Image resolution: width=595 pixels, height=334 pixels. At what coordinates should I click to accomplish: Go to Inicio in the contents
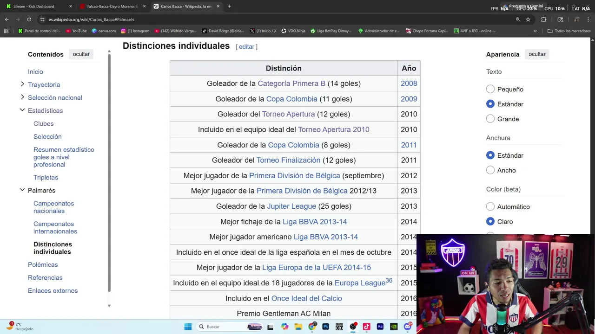click(35, 72)
